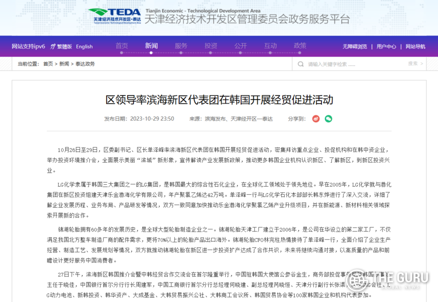
Task: Click the 分享到 label
Action: tap(297, 119)
